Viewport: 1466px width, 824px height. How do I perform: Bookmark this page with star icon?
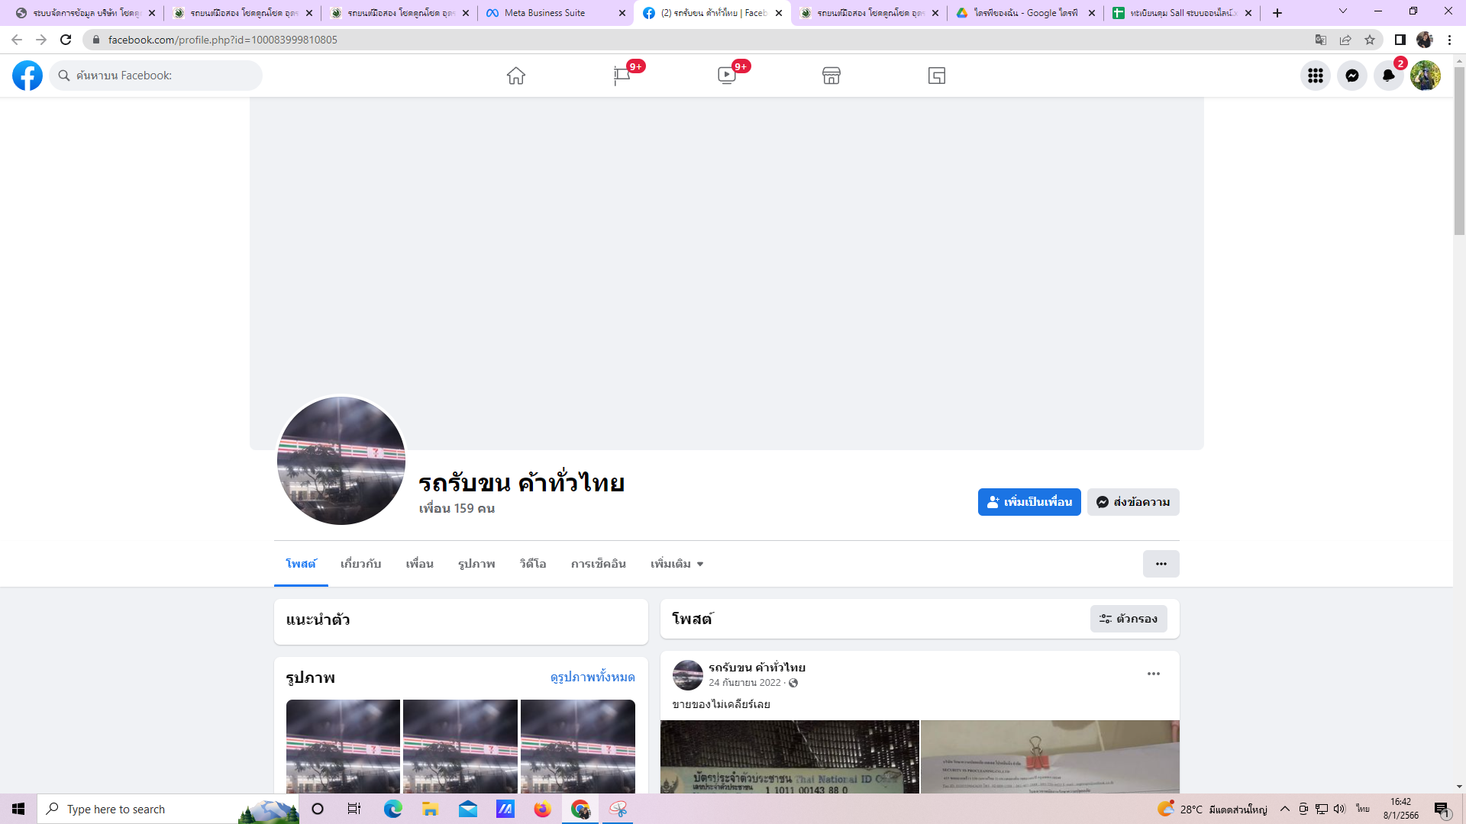[x=1370, y=40]
